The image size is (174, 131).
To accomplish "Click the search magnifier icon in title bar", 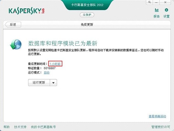I will click(x=149, y=2).
